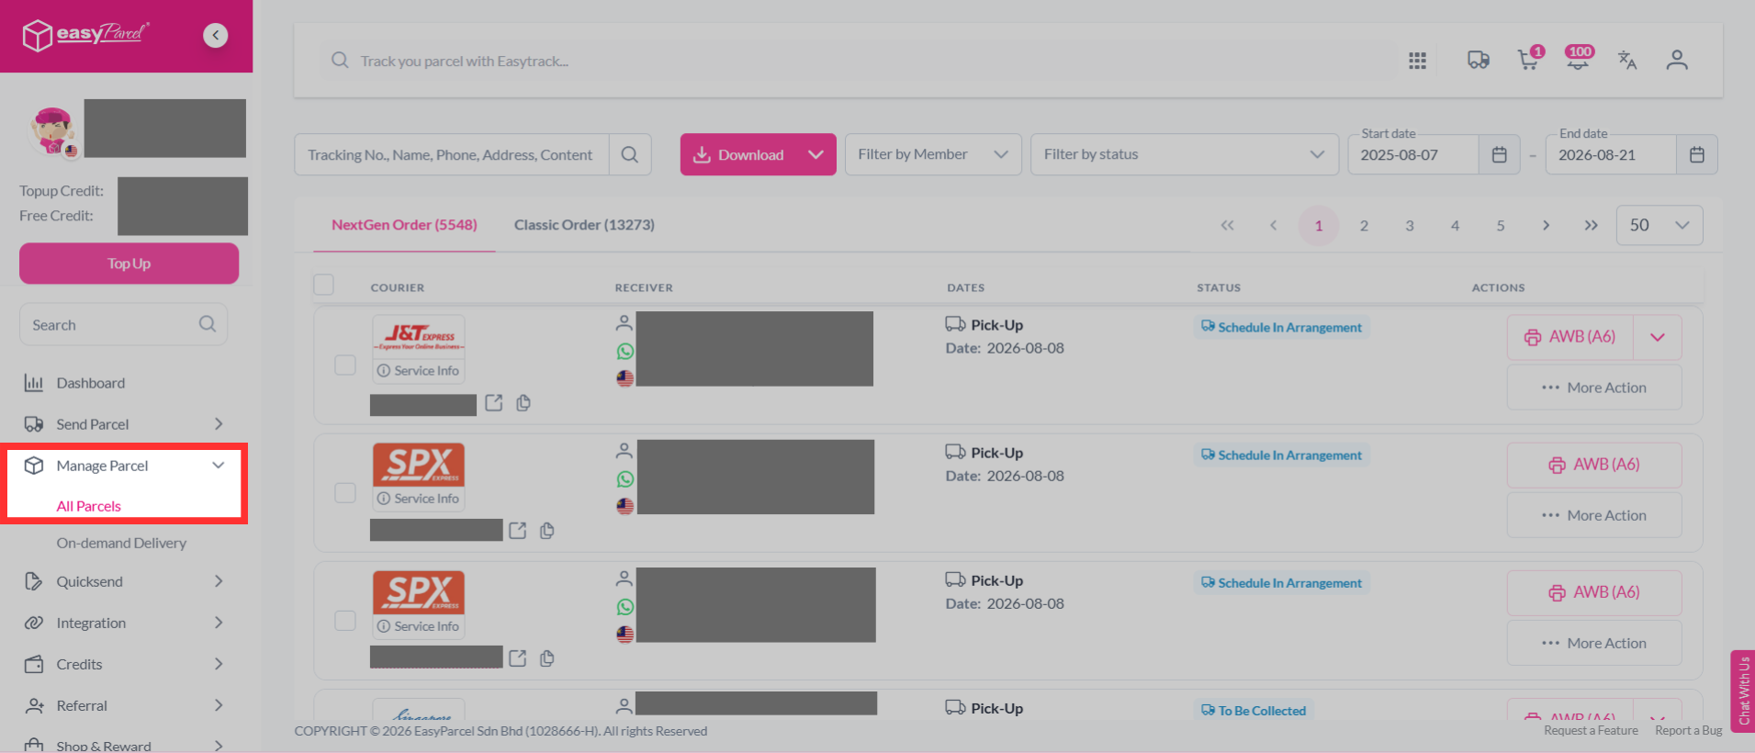The width and height of the screenshot is (1755, 753).
Task: Click the Download button
Action: [740, 154]
